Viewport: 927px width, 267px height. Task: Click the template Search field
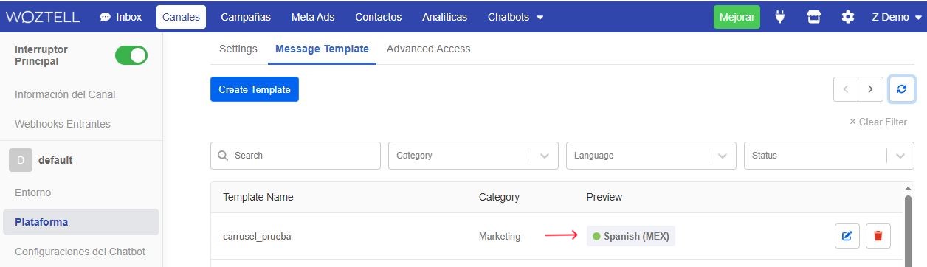coord(295,156)
